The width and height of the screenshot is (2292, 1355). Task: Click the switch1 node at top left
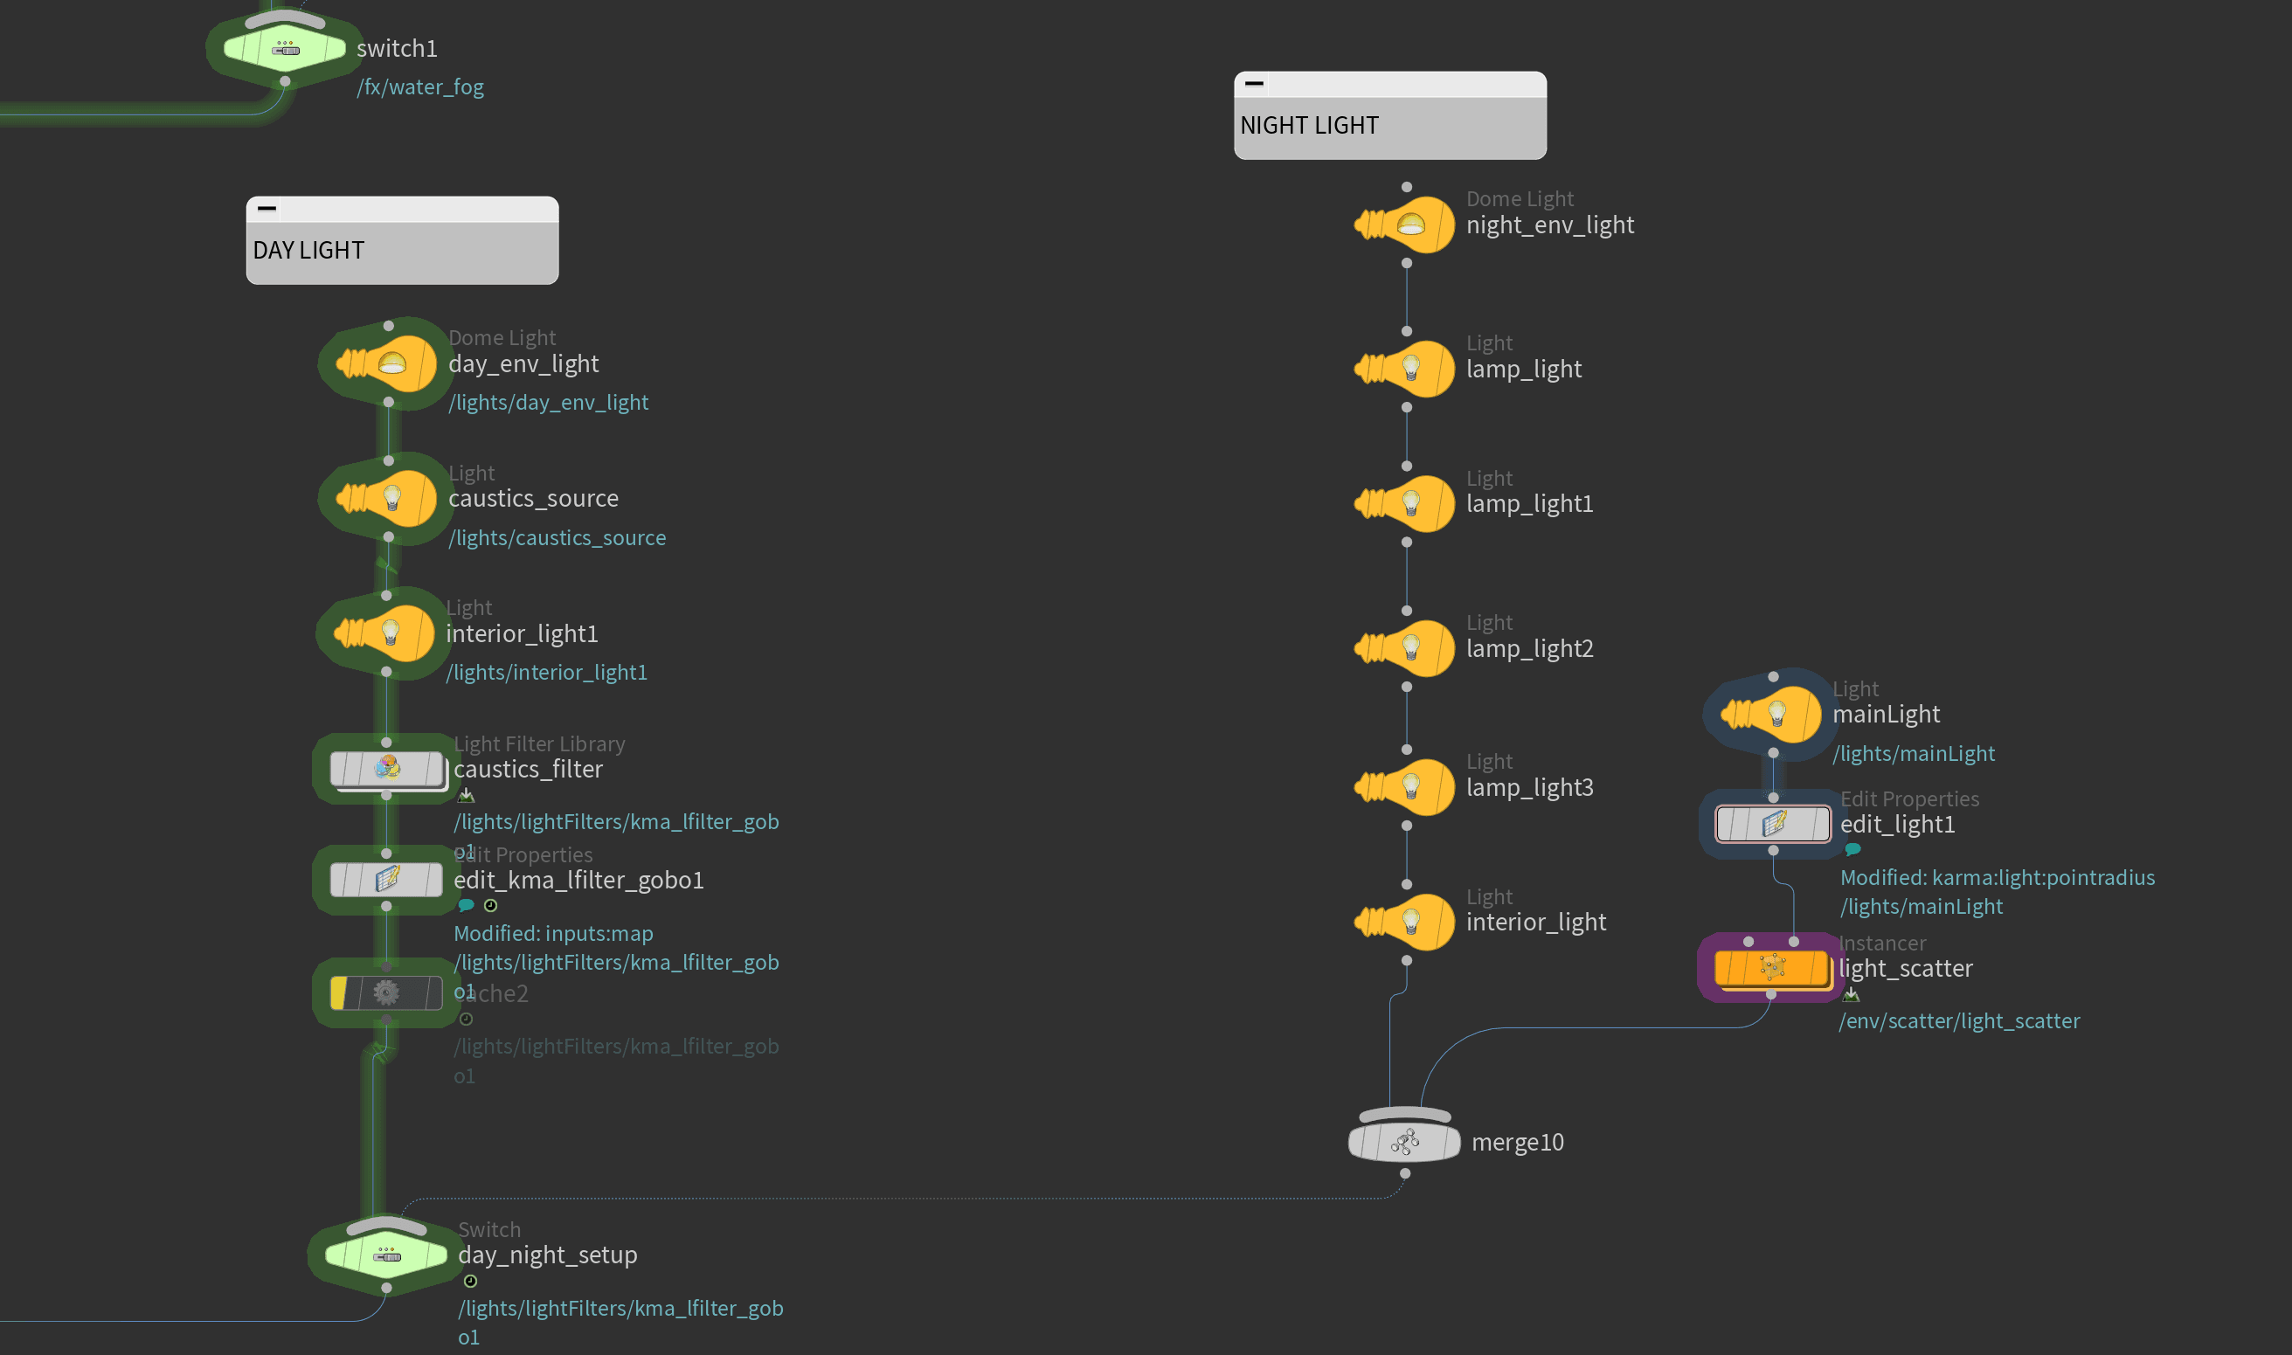(x=286, y=48)
